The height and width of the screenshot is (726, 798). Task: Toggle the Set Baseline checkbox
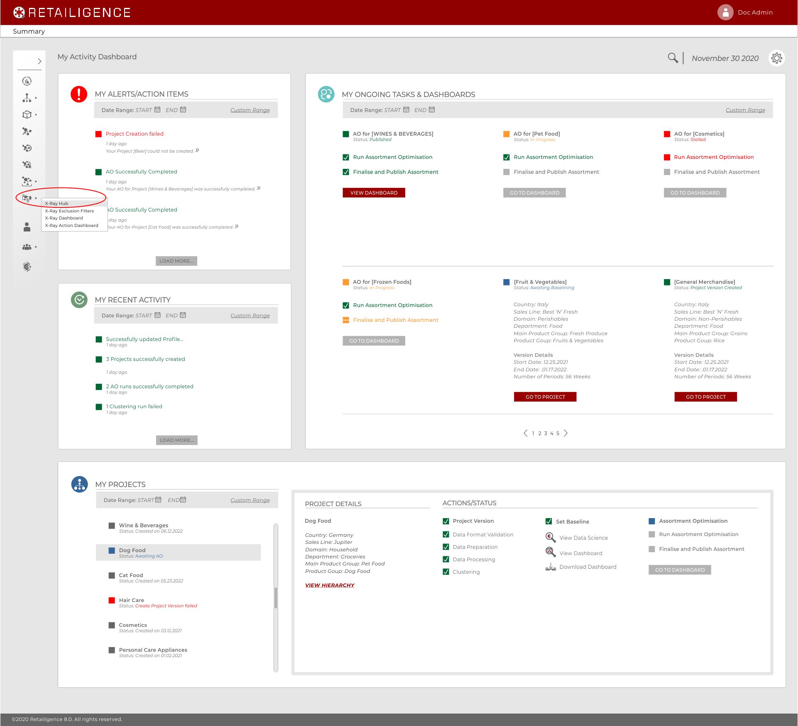(x=549, y=521)
